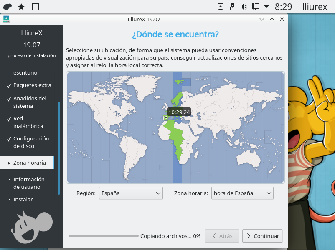This screenshot has width=335, height=250.
Task: Click the Copiando archivos progress bar
Action: (104, 236)
